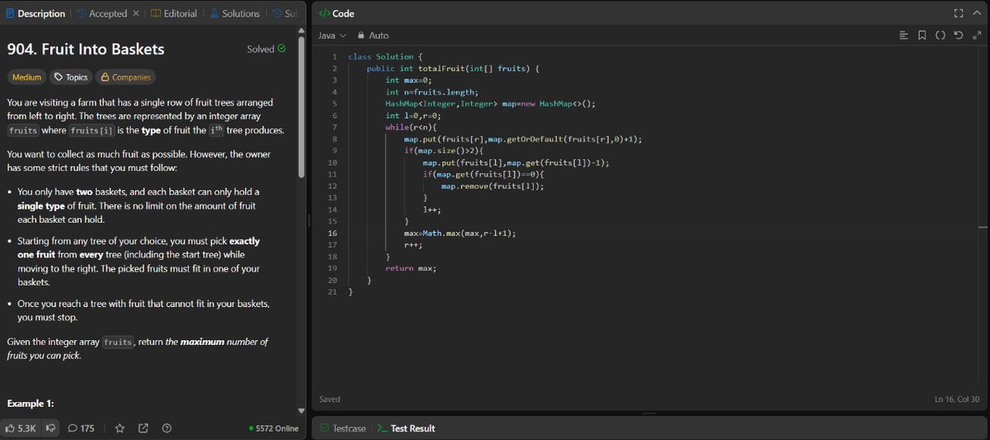This screenshot has height=440, width=990.
Task: Click the scroll down arrow in description
Action: (300, 410)
